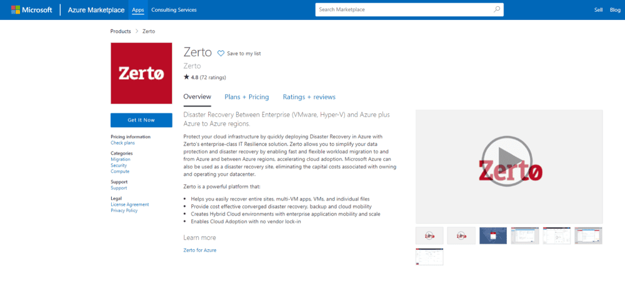Open the Zerto for Azure link
This screenshot has width=625, height=291.
coord(199,250)
